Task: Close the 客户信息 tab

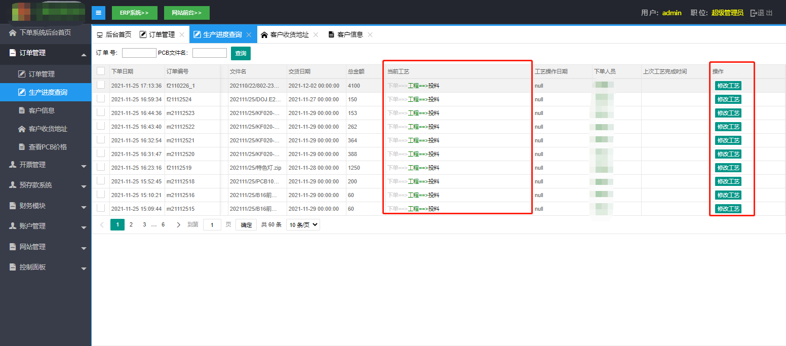Action: click(370, 35)
